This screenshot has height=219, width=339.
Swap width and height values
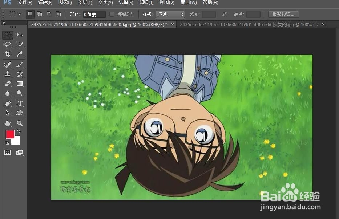[x=225, y=14]
